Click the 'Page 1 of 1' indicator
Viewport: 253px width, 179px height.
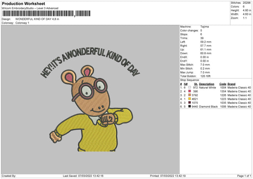click(x=244, y=176)
